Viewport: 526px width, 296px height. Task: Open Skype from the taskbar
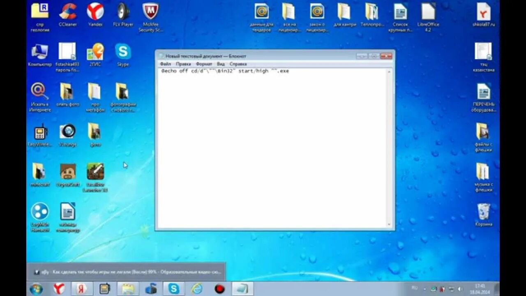(x=174, y=289)
